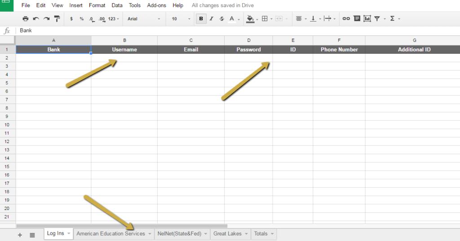The width and height of the screenshot is (460, 241).
Task: Toggle strikethrough formatting
Action: pos(222,19)
